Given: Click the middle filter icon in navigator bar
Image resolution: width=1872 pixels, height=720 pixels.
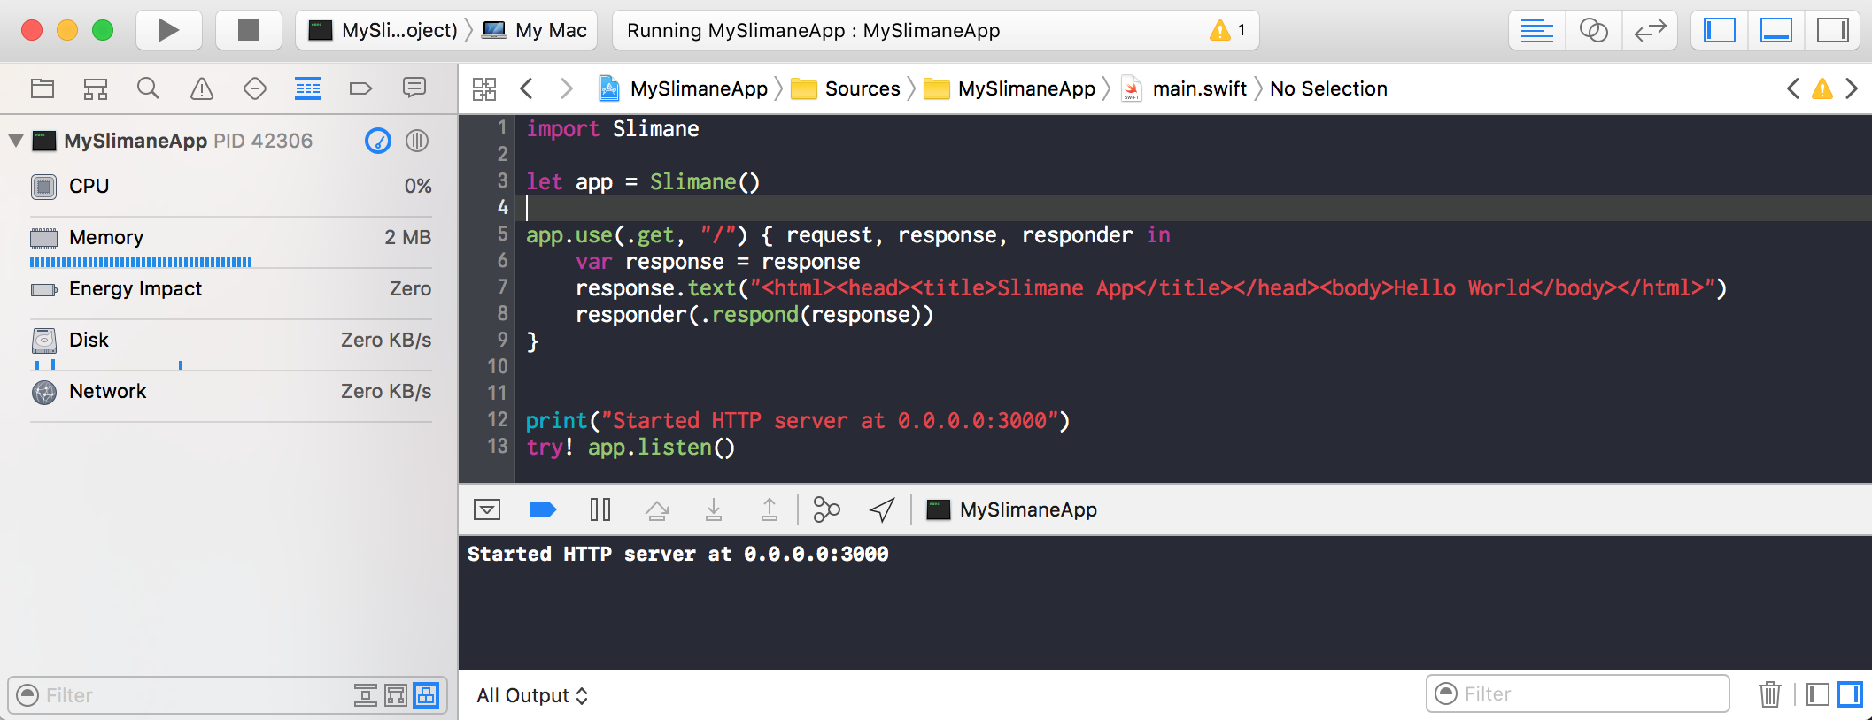Looking at the screenshot, I should coord(396,695).
